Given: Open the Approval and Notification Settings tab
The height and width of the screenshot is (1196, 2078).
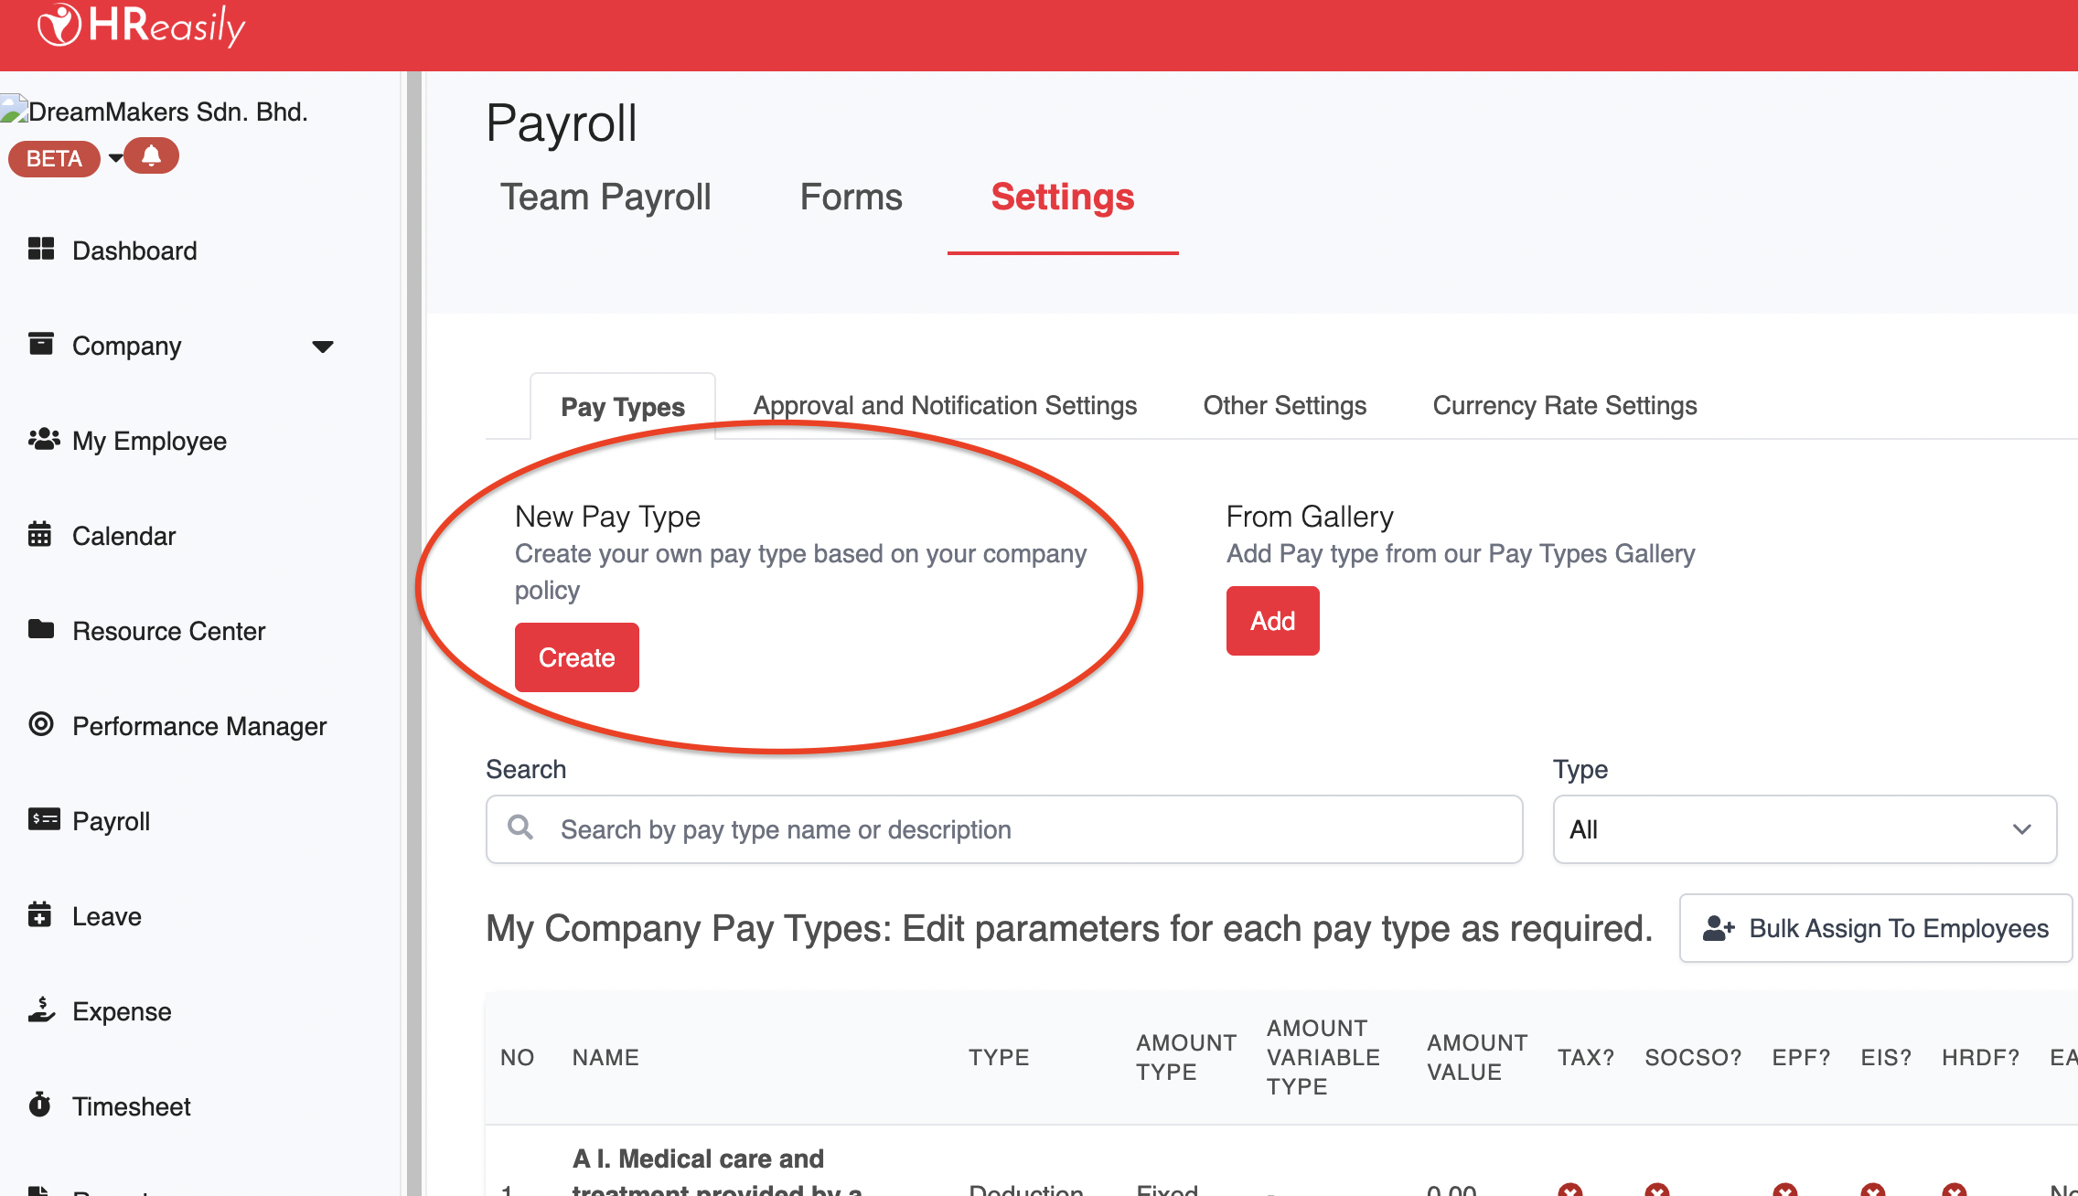Looking at the screenshot, I should coord(945,405).
